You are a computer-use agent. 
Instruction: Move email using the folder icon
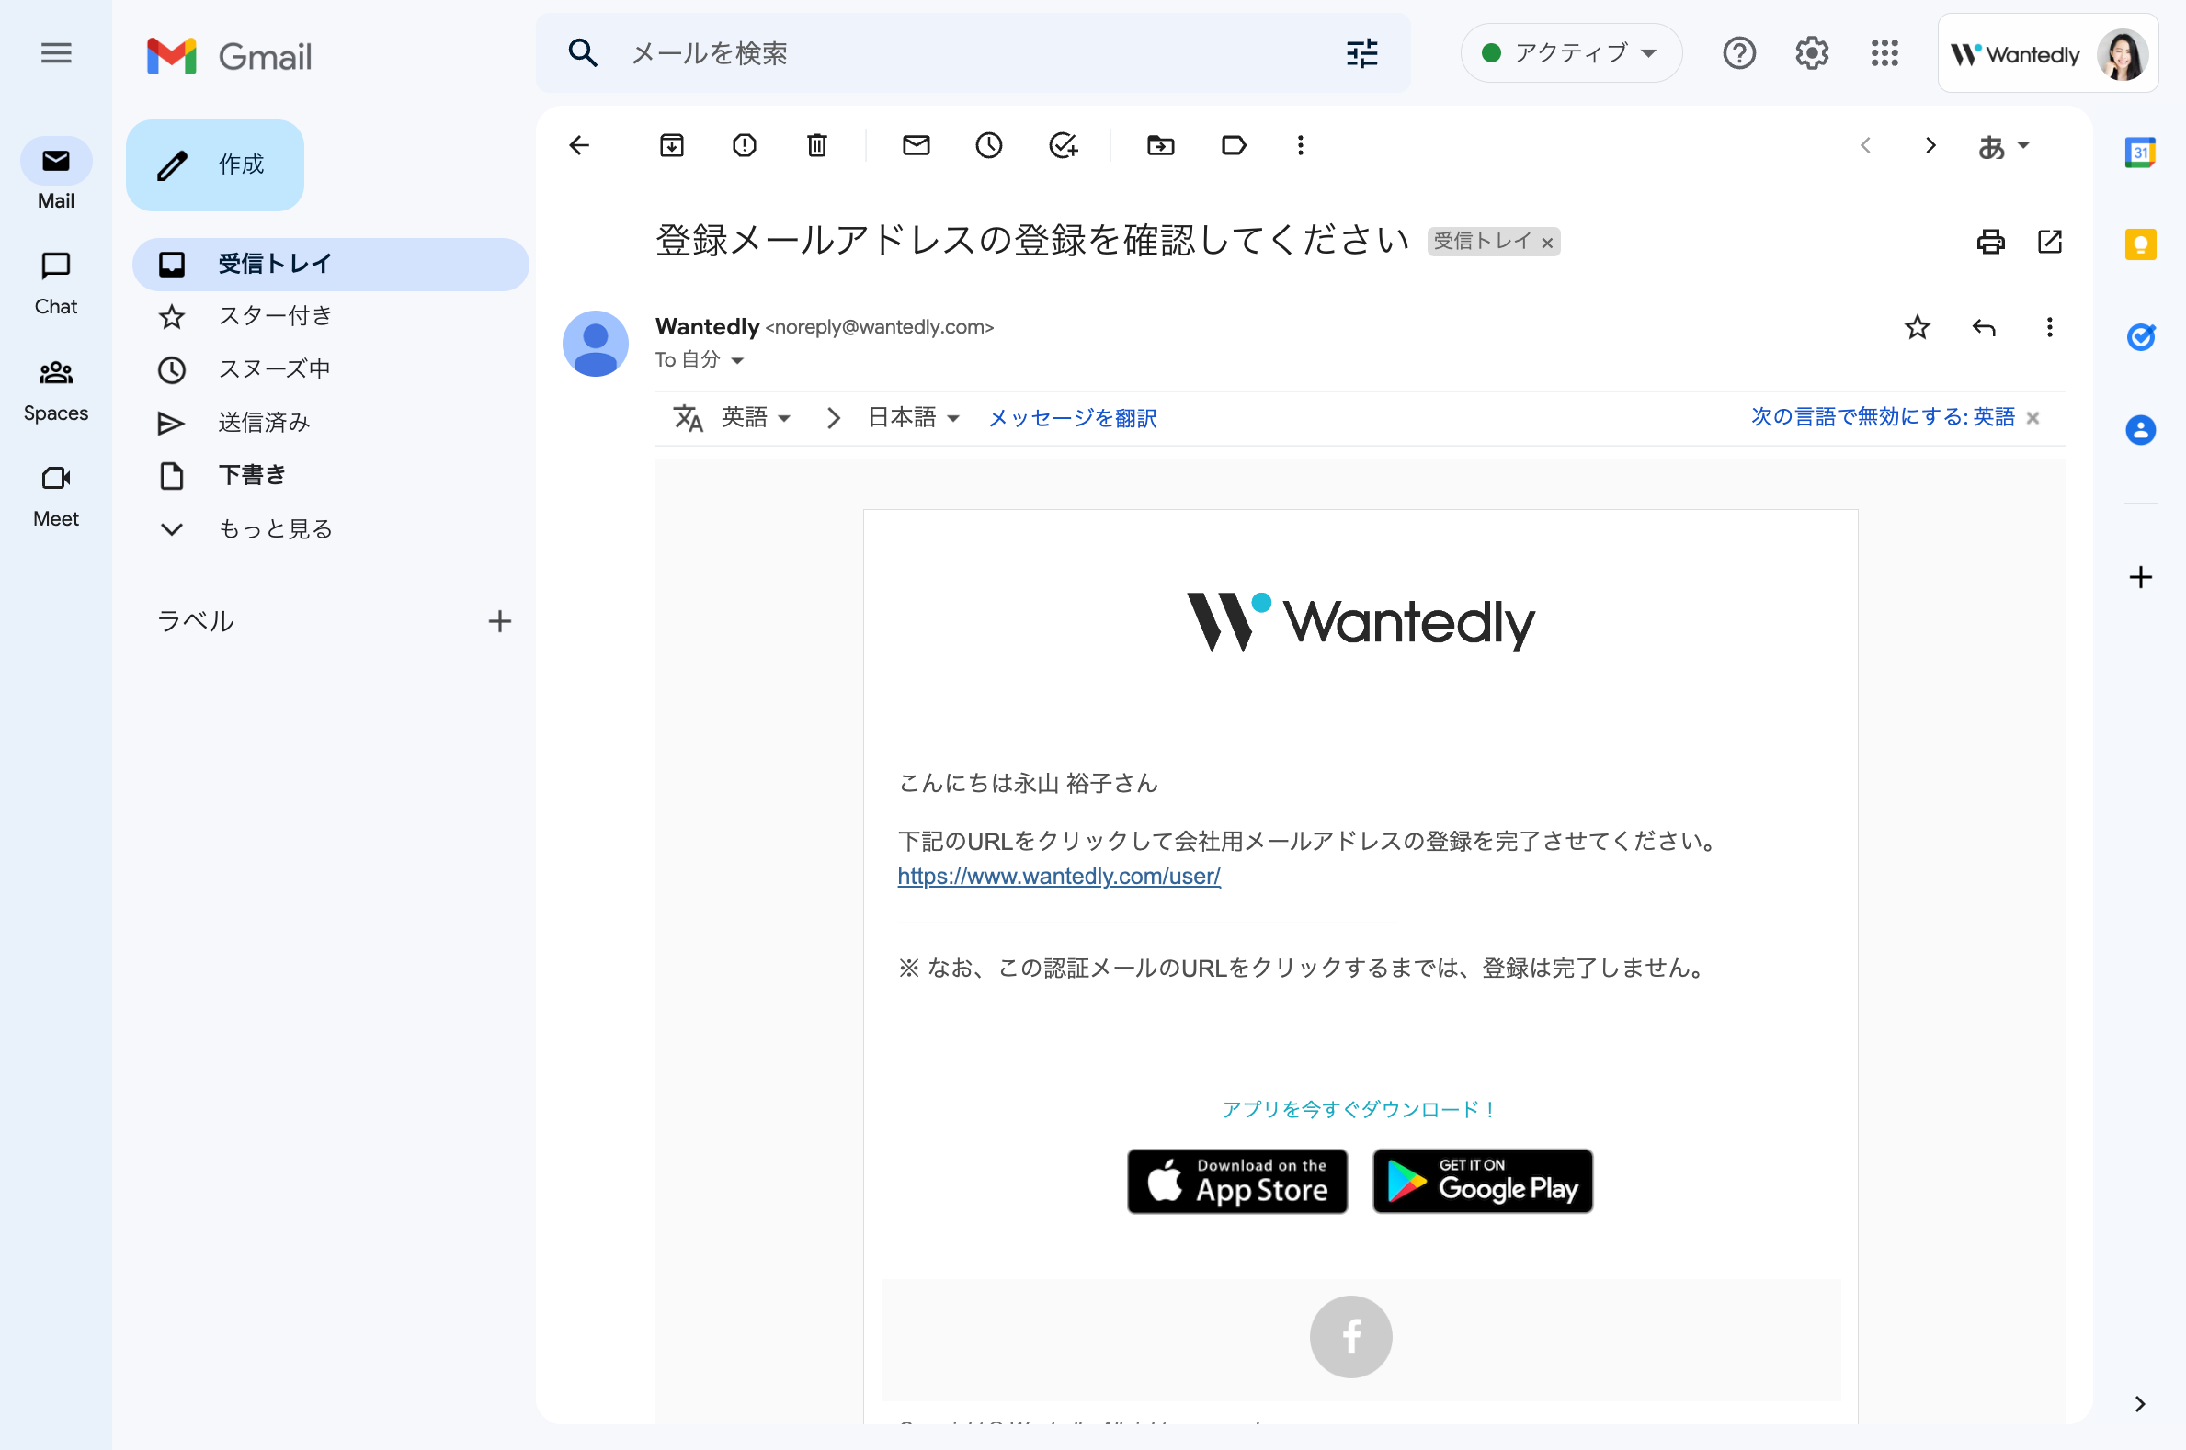[1160, 145]
